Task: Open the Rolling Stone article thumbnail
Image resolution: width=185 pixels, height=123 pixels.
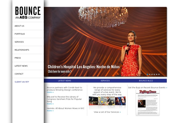Action: tap(148, 102)
